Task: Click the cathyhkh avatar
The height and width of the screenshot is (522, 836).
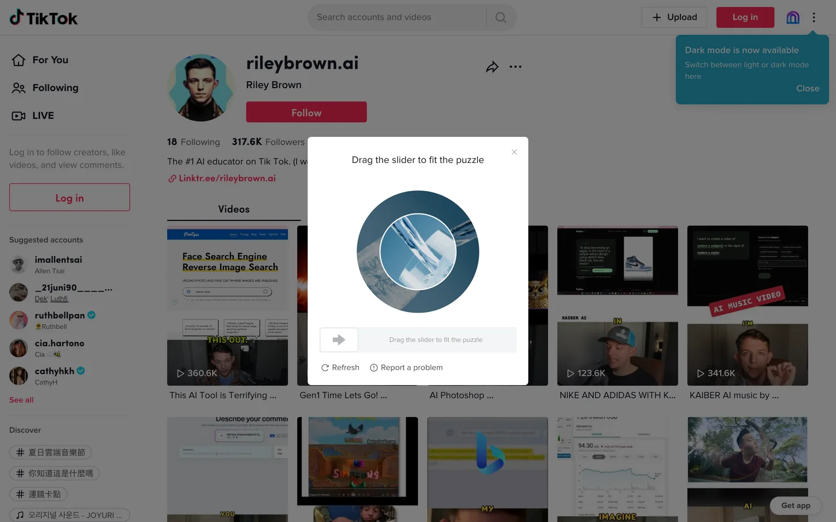Action: coord(19,376)
